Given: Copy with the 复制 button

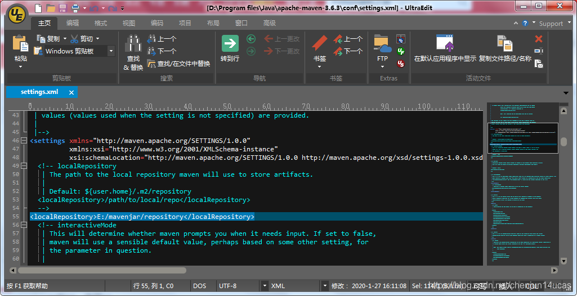Looking at the screenshot, I should pos(48,39).
